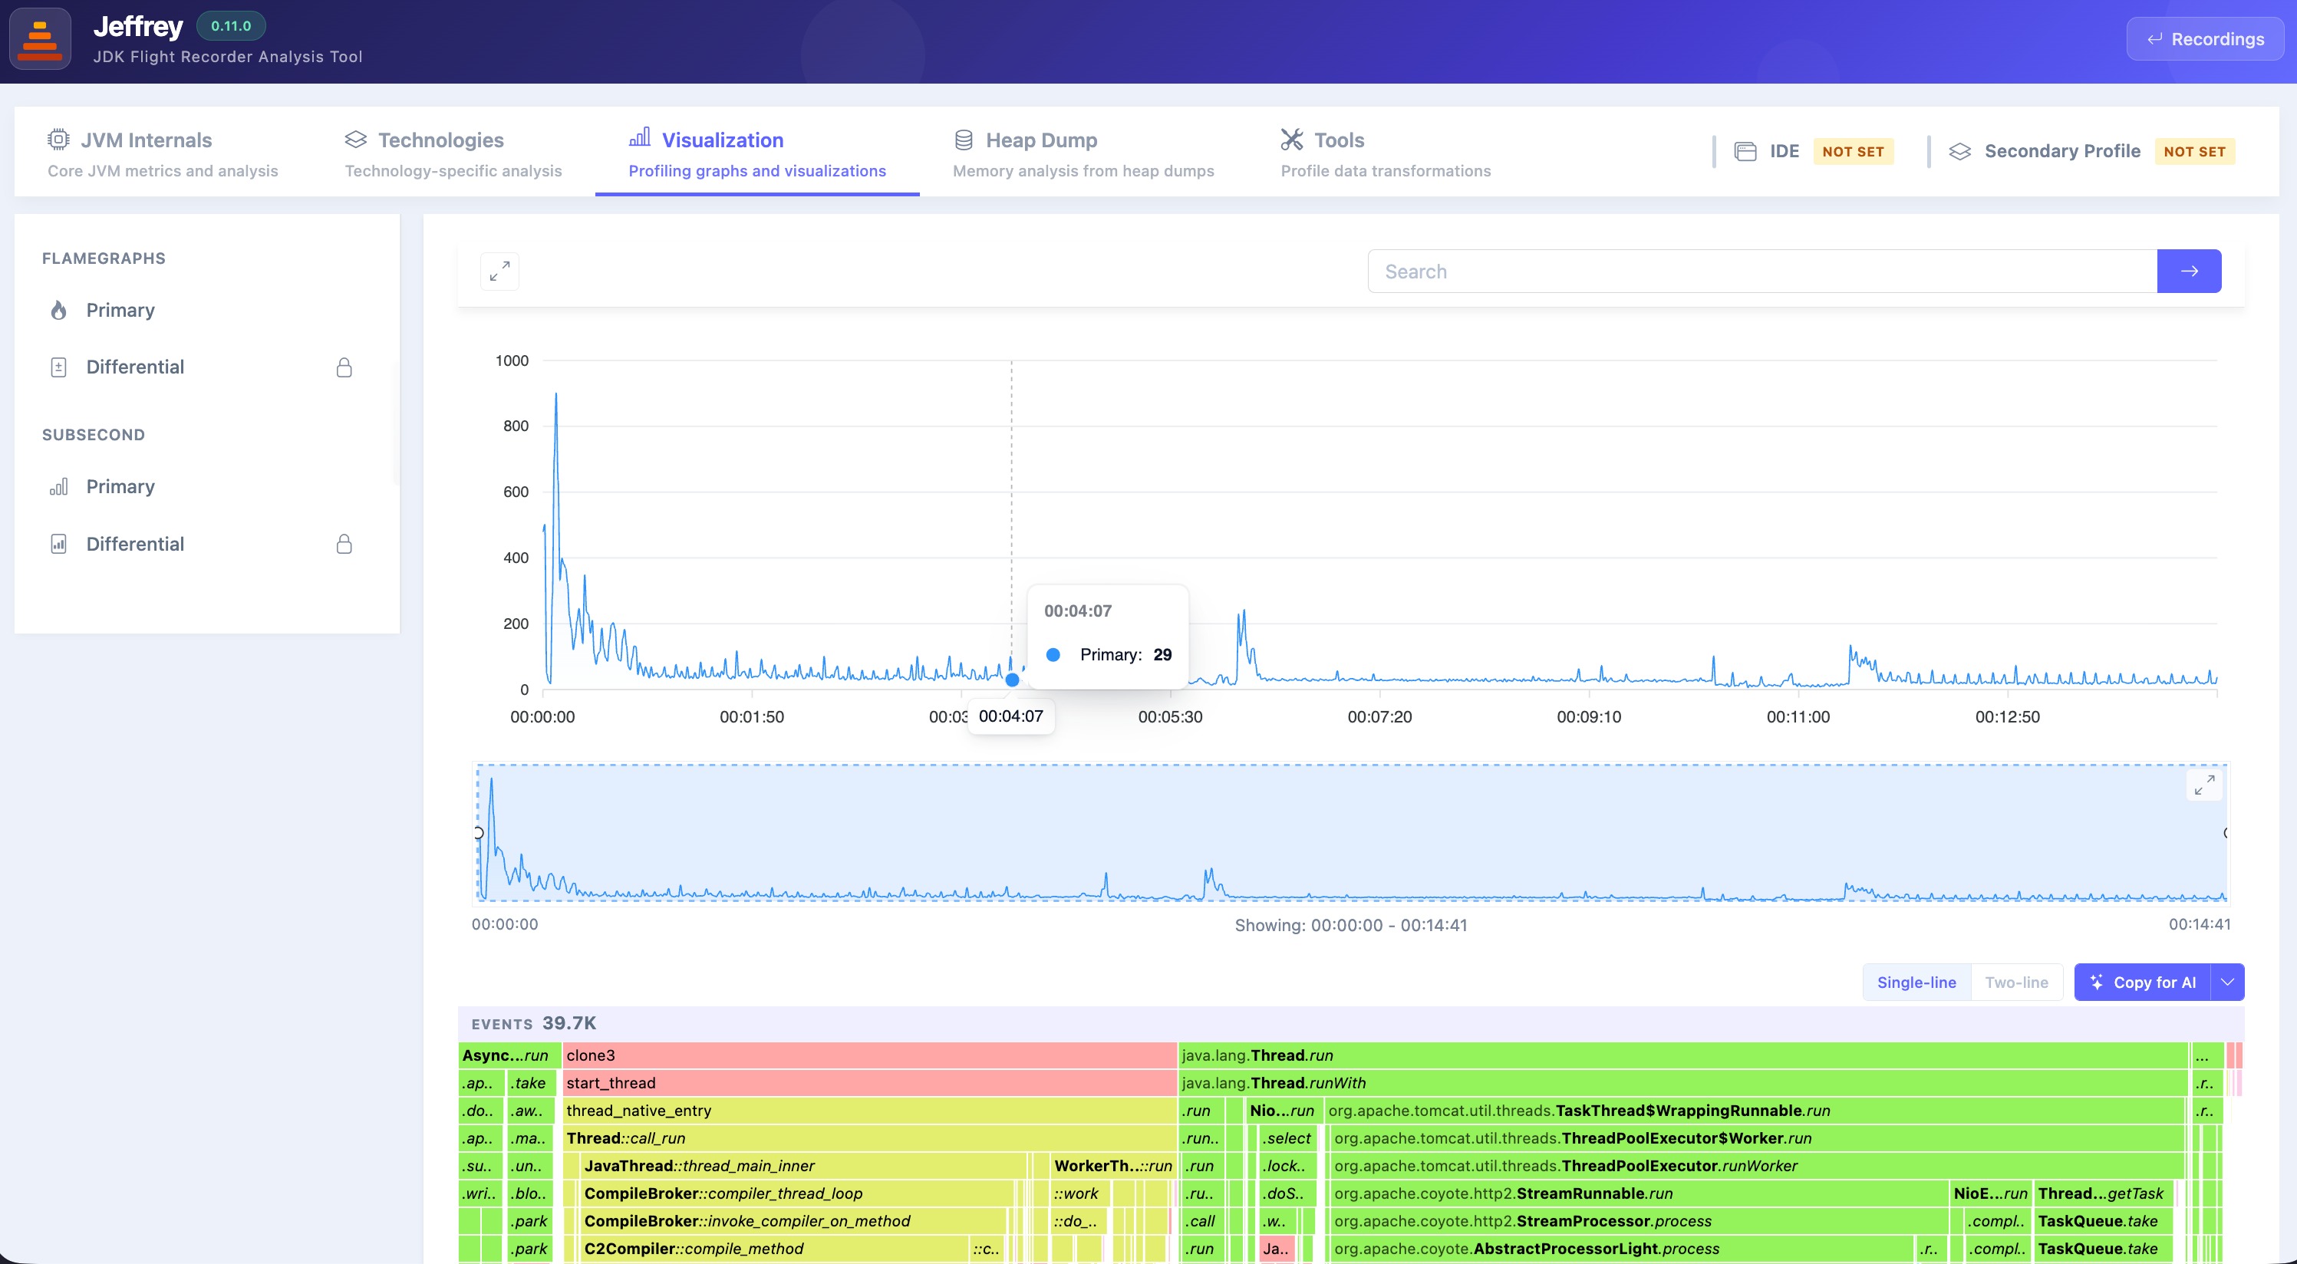Screen dimensions: 2297x1264
Task: Click the Thread::call_run frame
Action: pos(869,1138)
